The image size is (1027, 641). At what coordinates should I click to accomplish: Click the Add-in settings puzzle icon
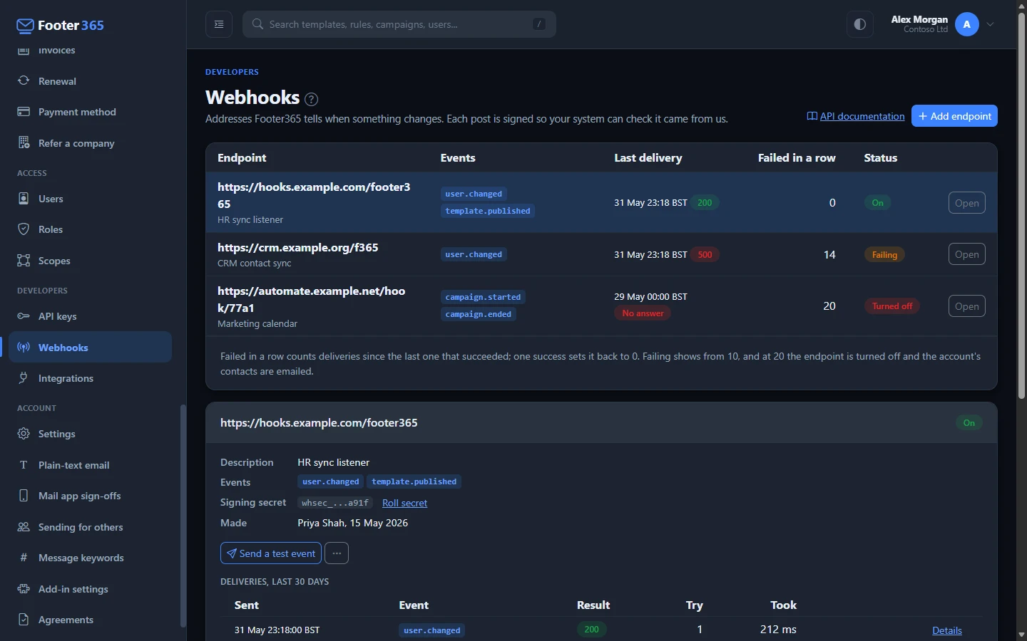[24, 588]
